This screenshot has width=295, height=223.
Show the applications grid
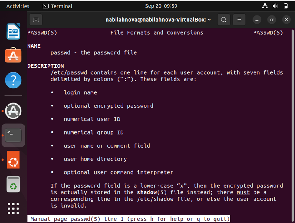(13, 208)
